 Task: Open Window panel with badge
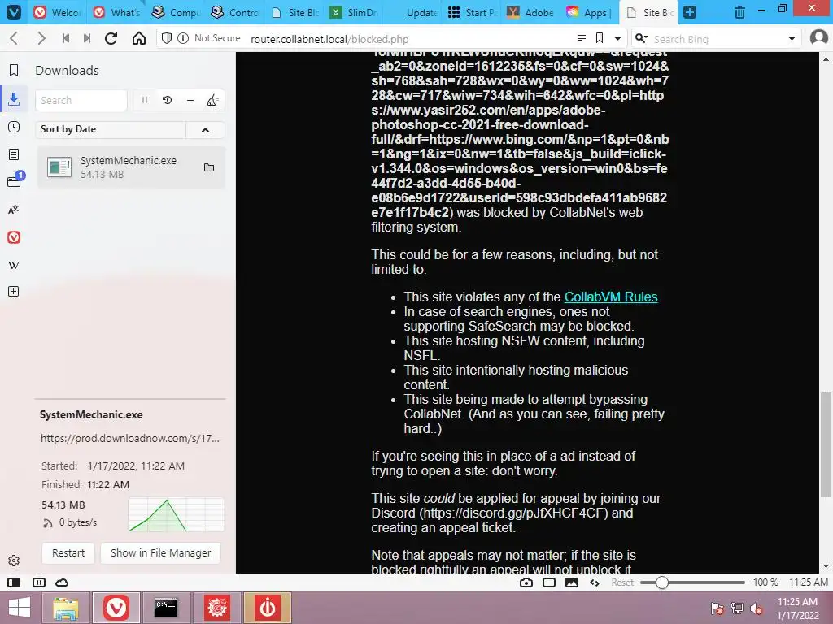[x=15, y=180]
